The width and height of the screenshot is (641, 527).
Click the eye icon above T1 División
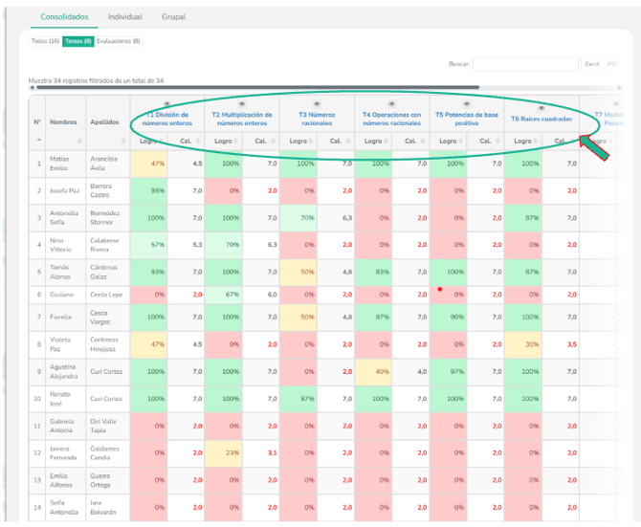point(167,103)
